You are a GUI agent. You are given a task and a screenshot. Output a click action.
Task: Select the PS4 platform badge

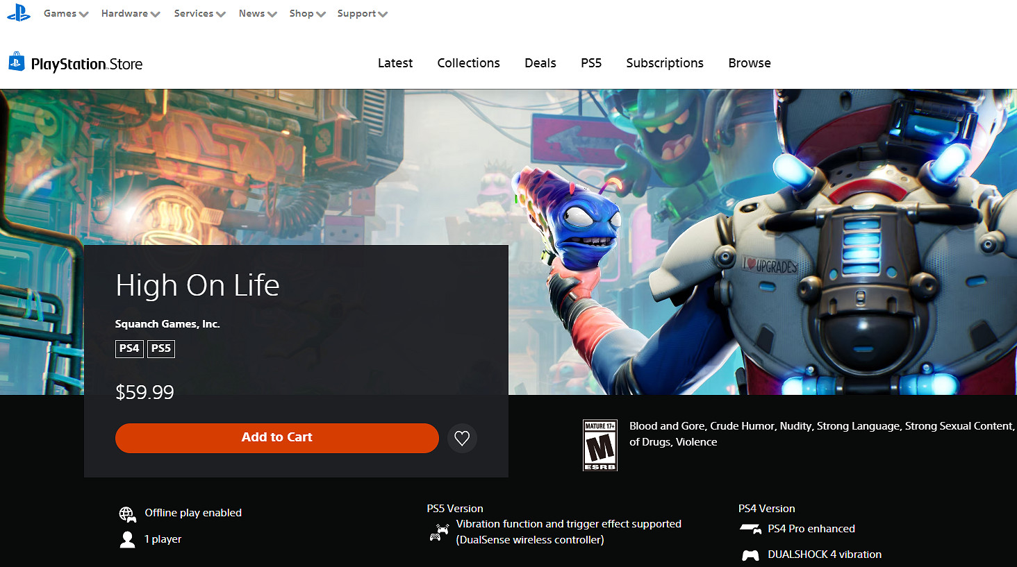pyautogui.click(x=129, y=348)
